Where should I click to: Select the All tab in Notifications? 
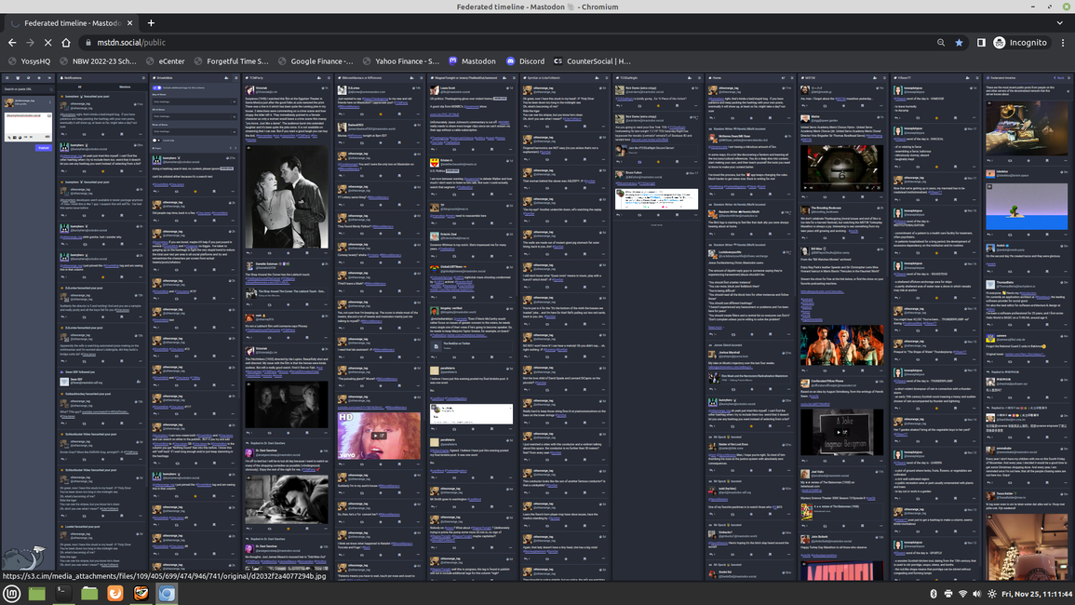80,87
